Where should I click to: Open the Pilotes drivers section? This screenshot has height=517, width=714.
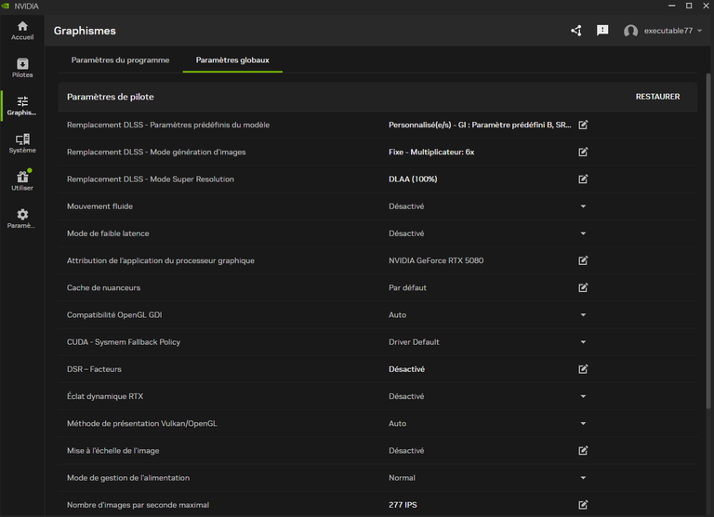click(22, 68)
